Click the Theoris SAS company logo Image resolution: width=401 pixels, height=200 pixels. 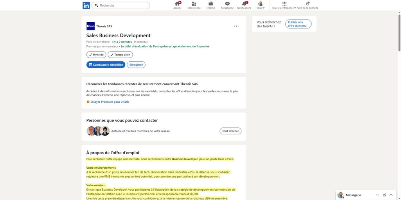coord(90,26)
